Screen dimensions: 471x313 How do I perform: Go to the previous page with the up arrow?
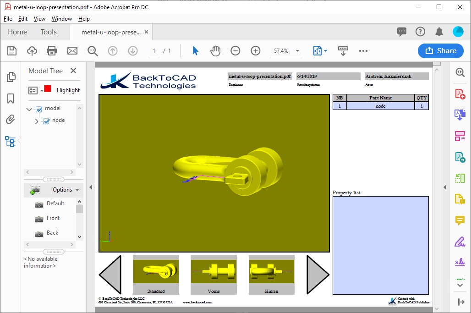click(x=113, y=51)
